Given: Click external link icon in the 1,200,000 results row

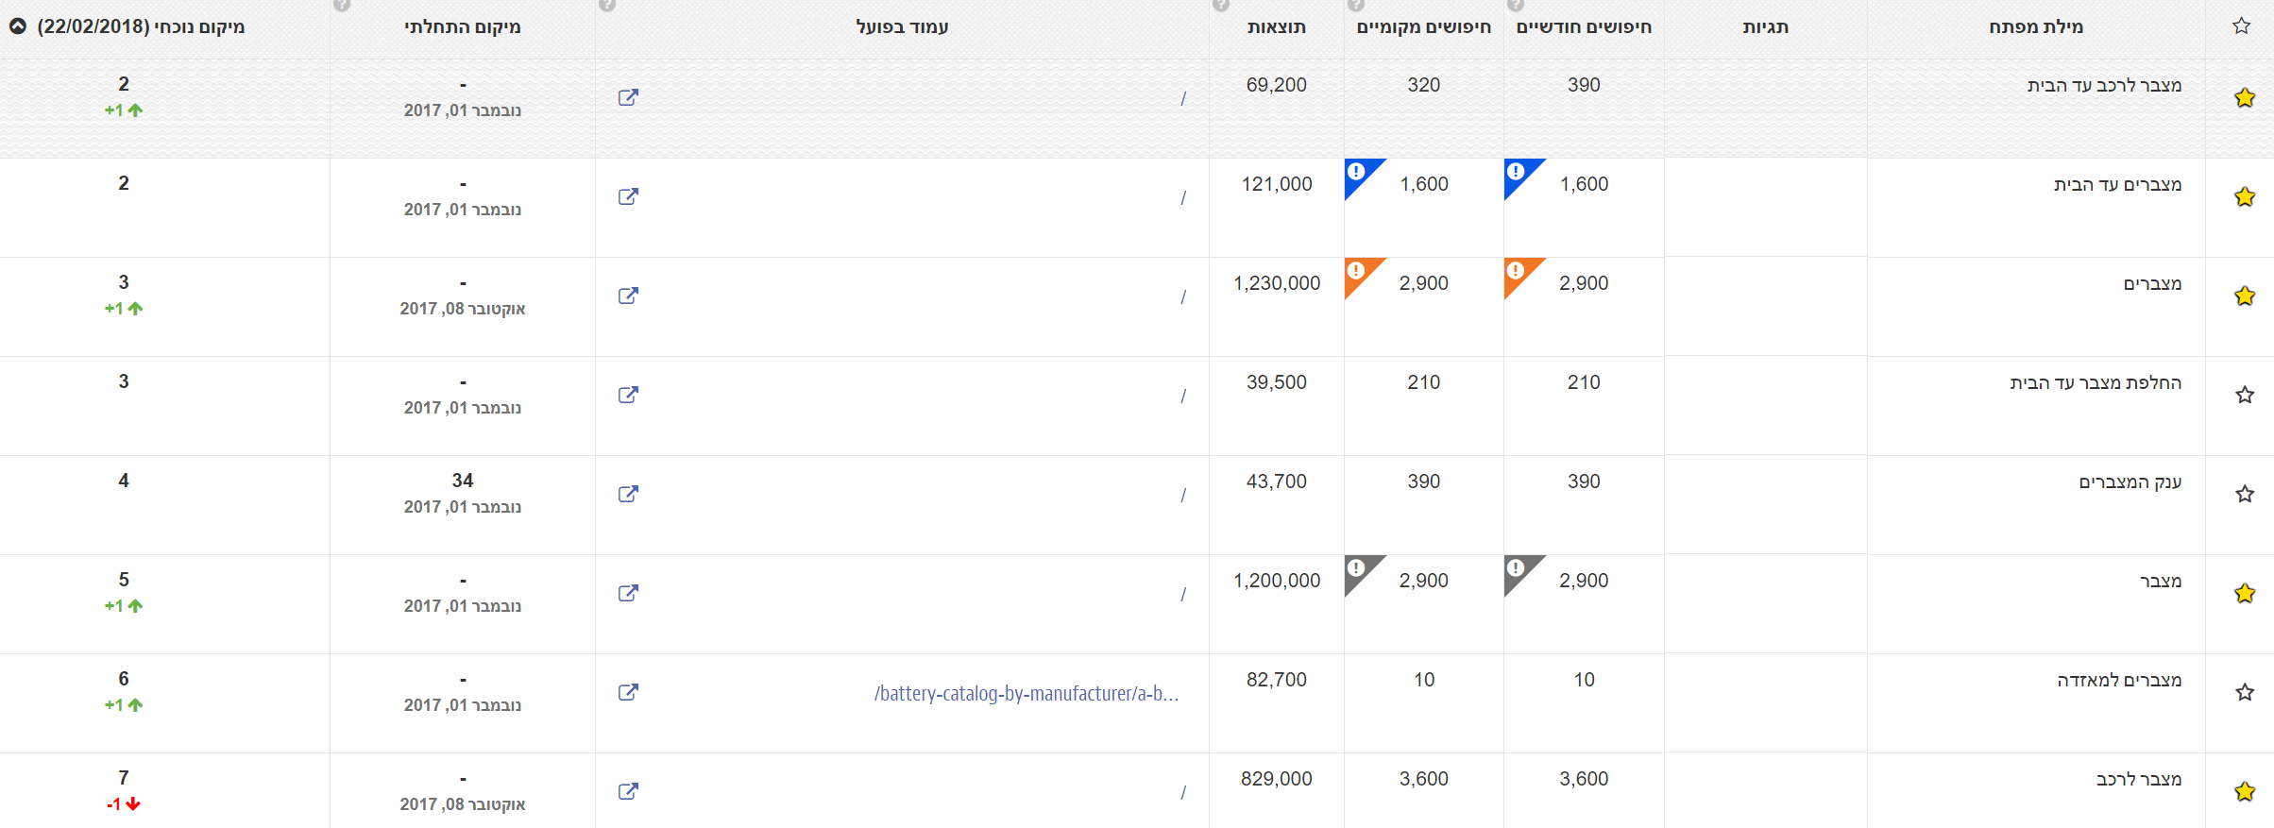Looking at the screenshot, I should coord(628,593).
